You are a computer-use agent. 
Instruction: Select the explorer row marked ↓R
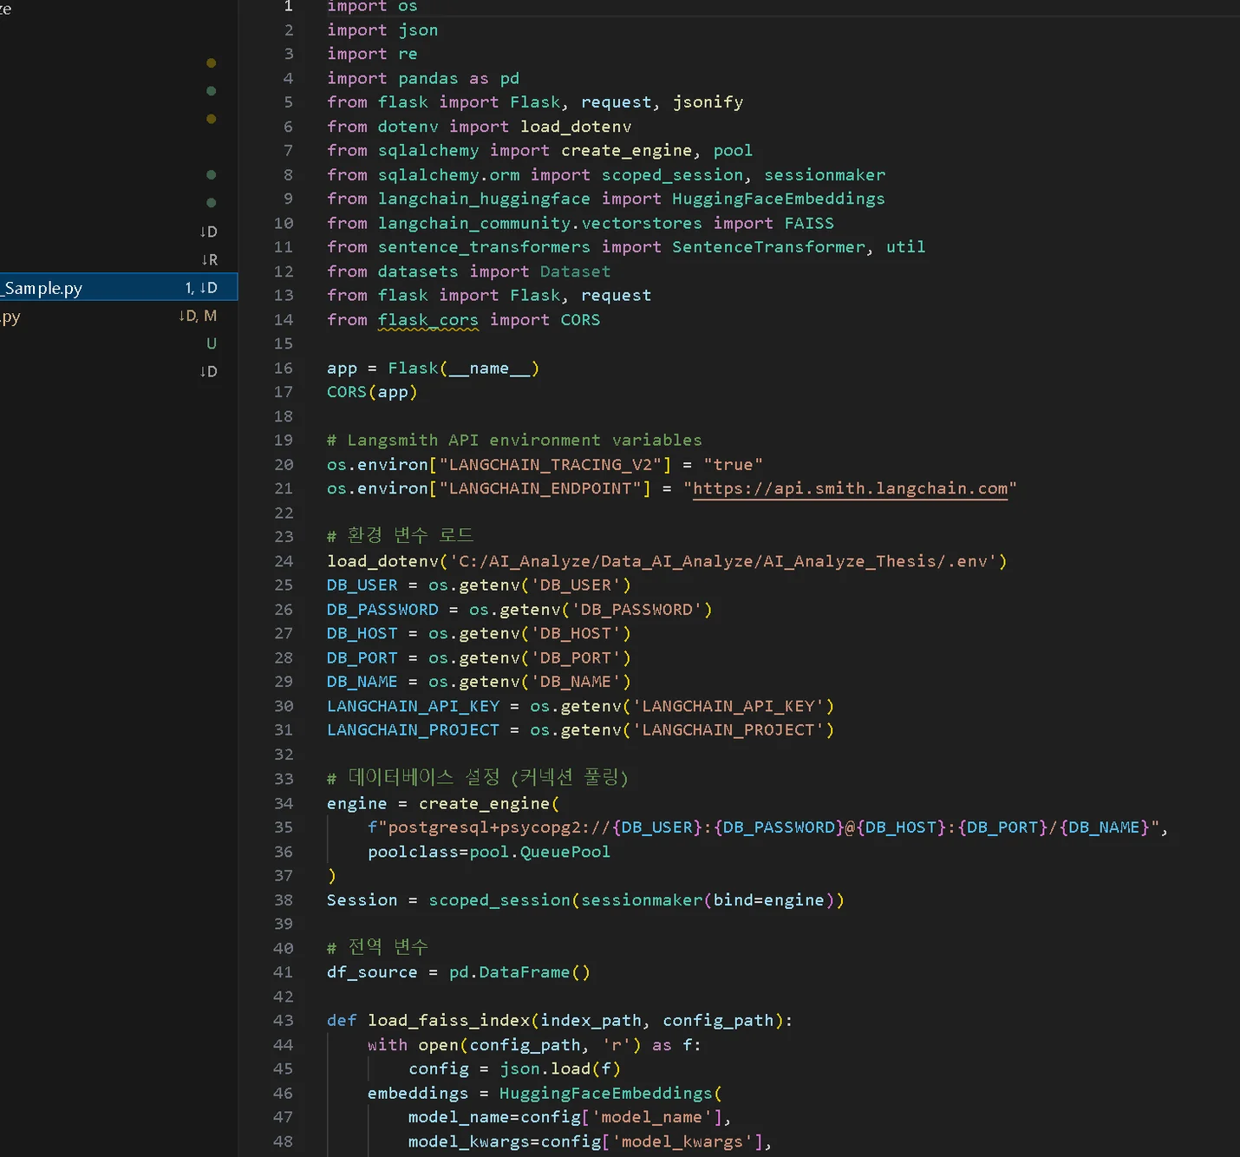click(x=119, y=259)
